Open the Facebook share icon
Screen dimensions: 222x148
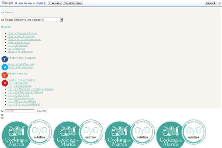pyautogui.click(x=5, y=59)
